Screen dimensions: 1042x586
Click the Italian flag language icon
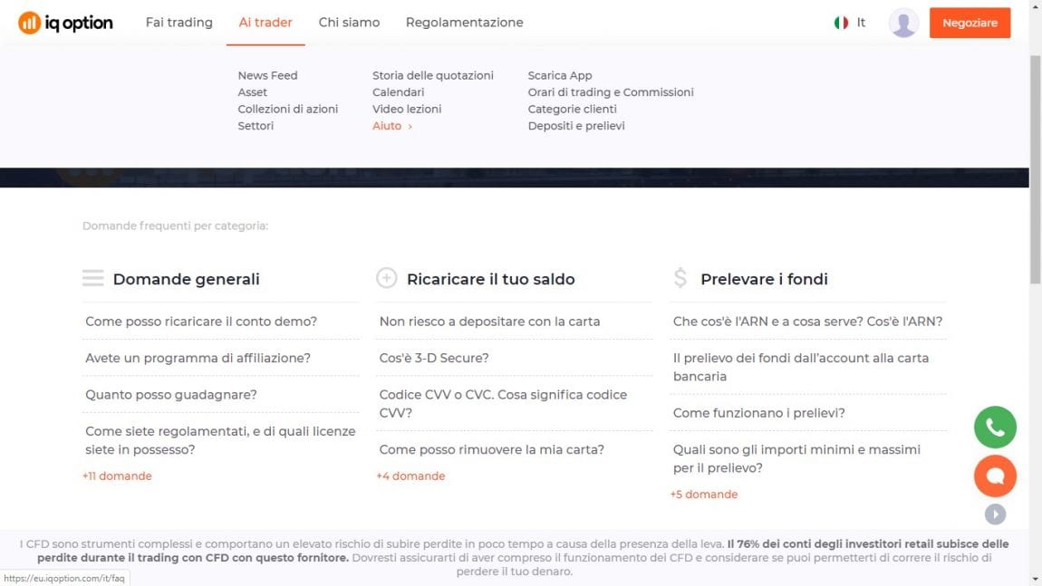(x=839, y=22)
